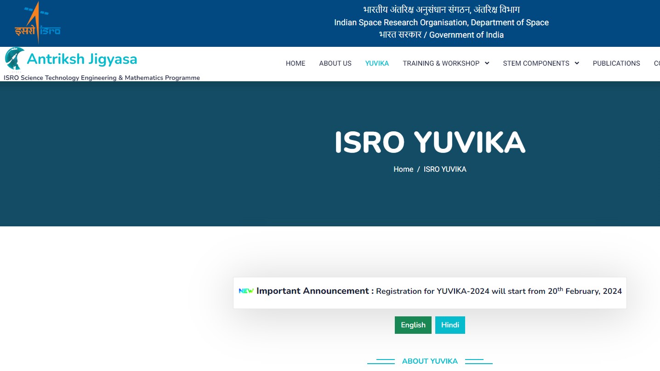Expand the TRAINING & WORKSHOP dropdown
The width and height of the screenshot is (660, 371).
pyautogui.click(x=441, y=63)
